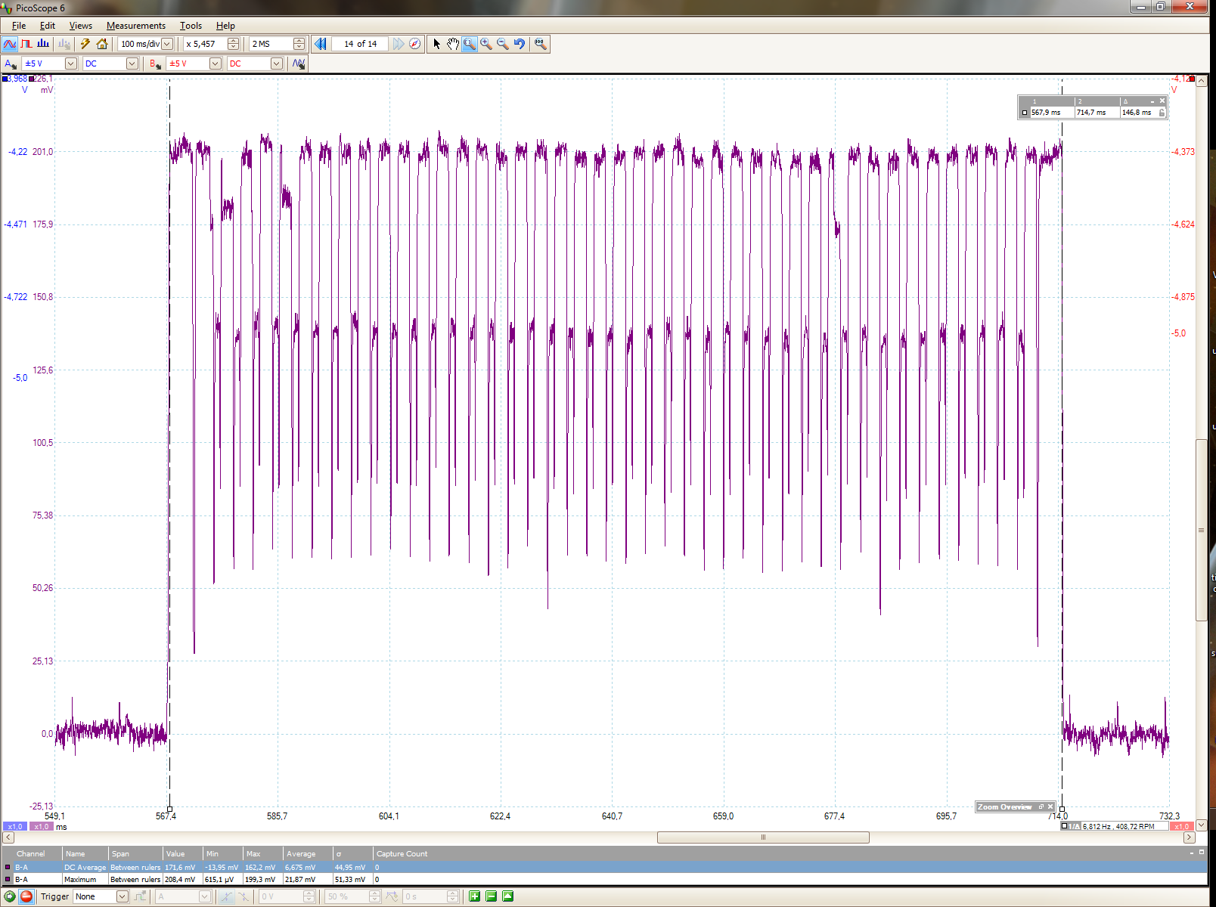Go to previous waveform buffer
This screenshot has height=907, width=1216.
(321, 44)
